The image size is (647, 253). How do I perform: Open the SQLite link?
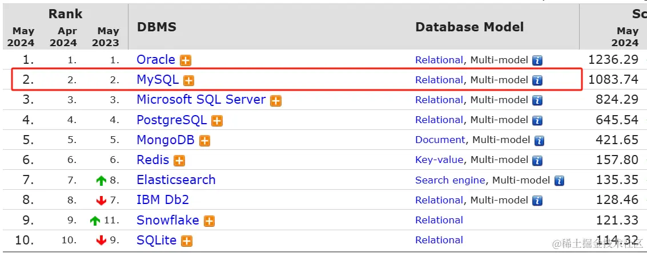click(x=157, y=240)
